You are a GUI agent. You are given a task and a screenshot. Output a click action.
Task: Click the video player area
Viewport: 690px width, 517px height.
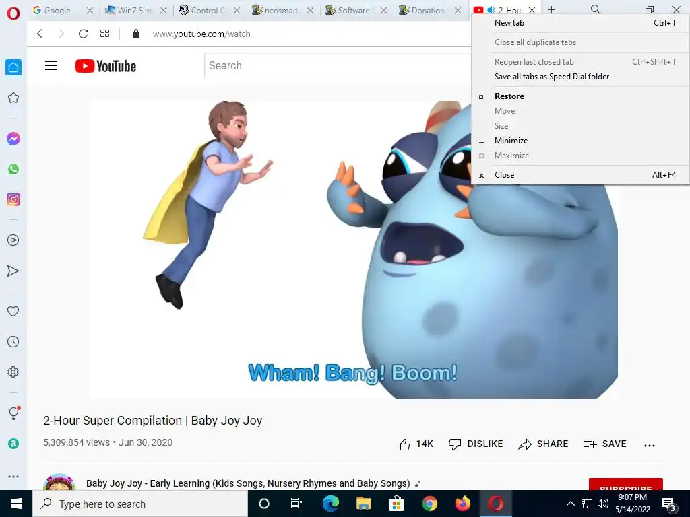pos(353,249)
